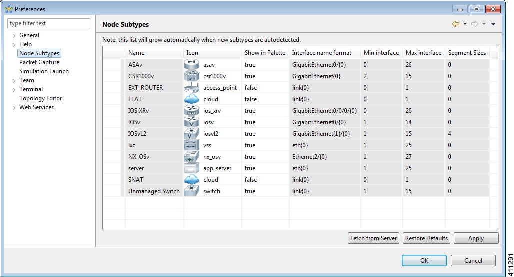Click Show in Palette false for SNAT
The width and height of the screenshot is (514, 277).
[265, 179]
